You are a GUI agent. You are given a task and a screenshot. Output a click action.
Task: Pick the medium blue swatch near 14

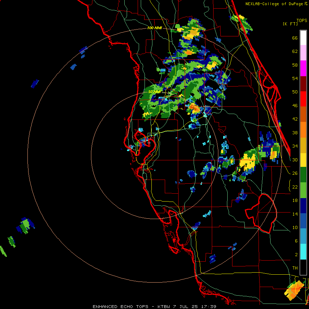click(x=303, y=221)
